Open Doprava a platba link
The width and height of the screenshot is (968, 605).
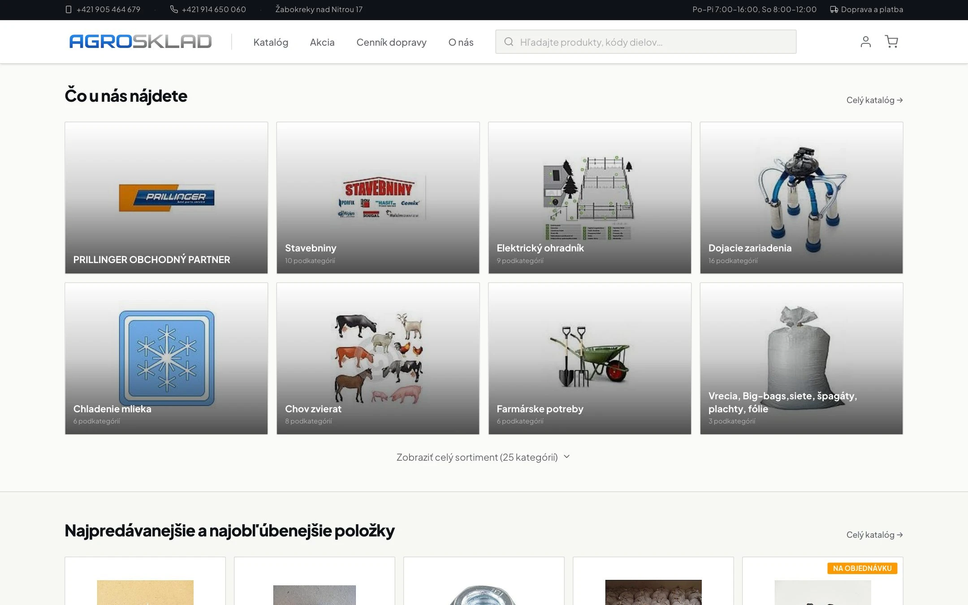coord(872,9)
